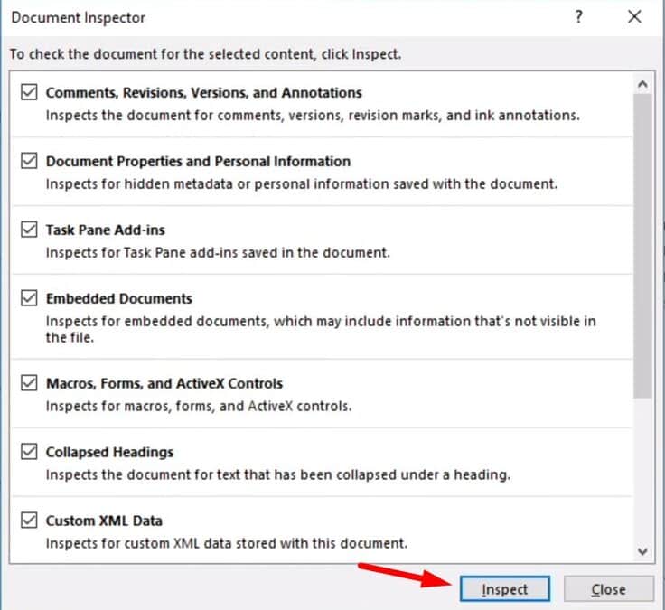Screen dimensions: 665x610
Task: Uncheck Comments, Revisions, Versions, and Annotations
Action: [x=29, y=92]
